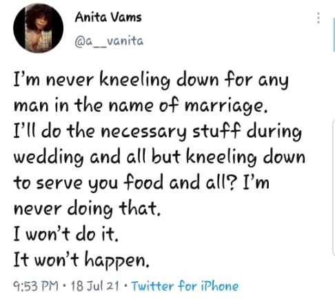Select the line "I won't do it."
The width and height of the screenshot is (335, 304).
click(x=66, y=234)
